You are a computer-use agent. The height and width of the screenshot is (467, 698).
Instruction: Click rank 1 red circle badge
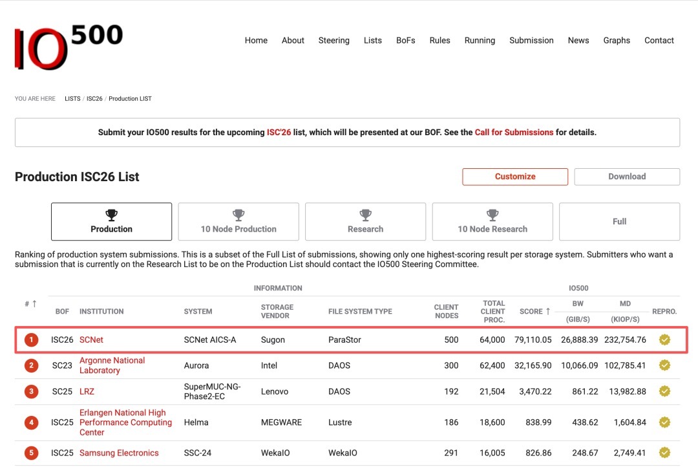(x=31, y=340)
